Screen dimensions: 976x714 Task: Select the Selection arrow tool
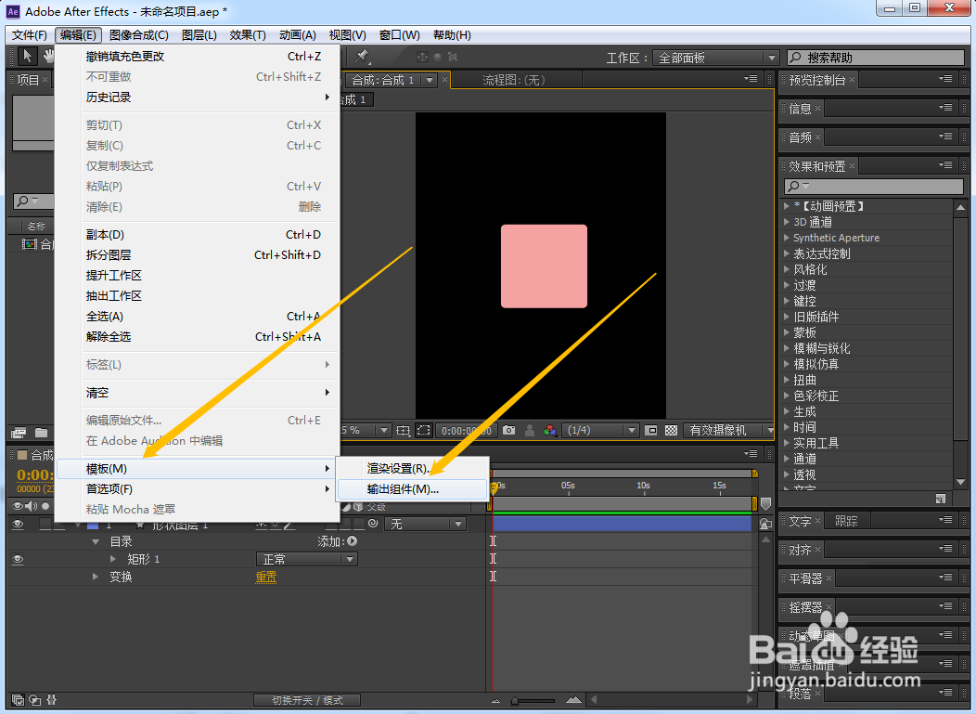27,56
